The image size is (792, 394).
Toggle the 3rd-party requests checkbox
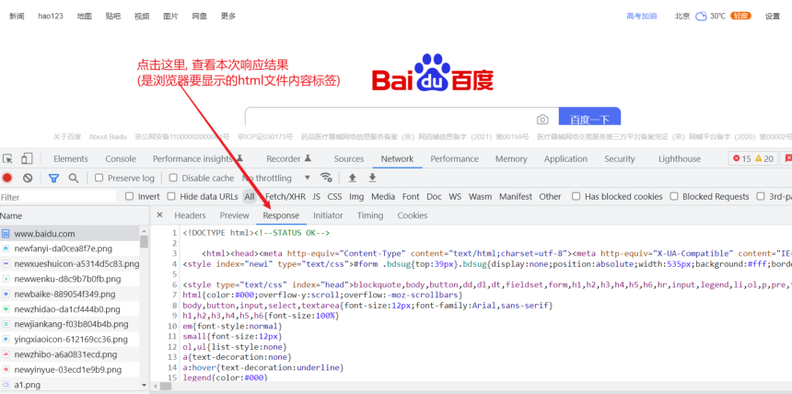click(x=761, y=196)
